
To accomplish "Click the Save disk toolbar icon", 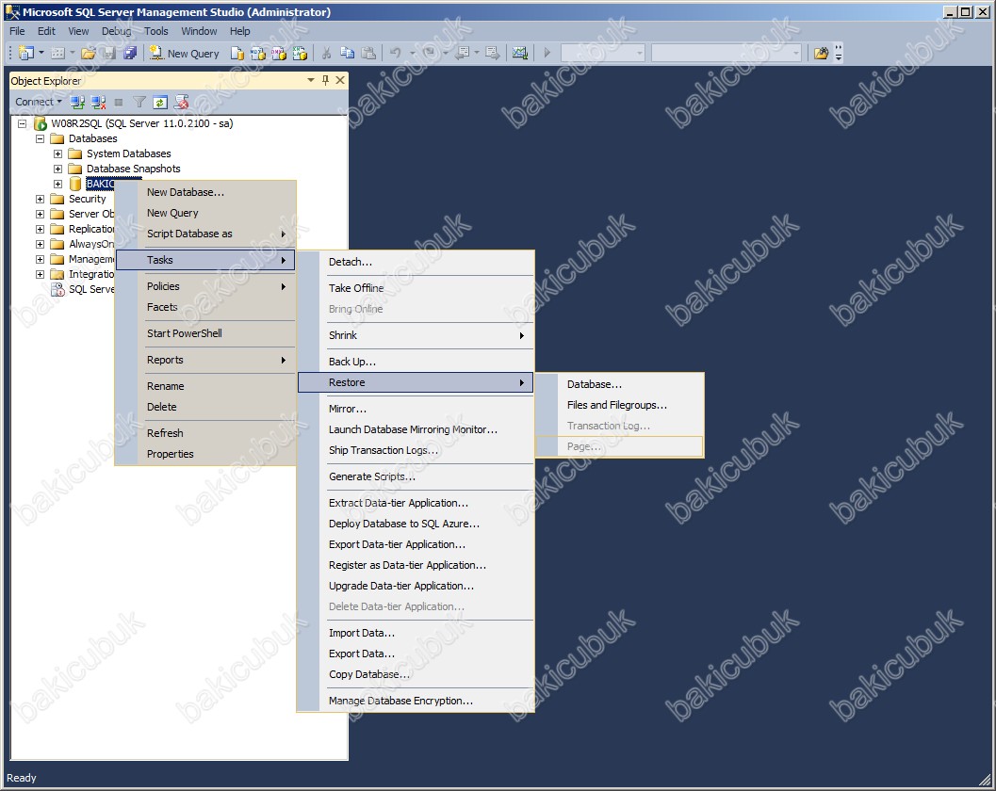I will tap(109, 54).
